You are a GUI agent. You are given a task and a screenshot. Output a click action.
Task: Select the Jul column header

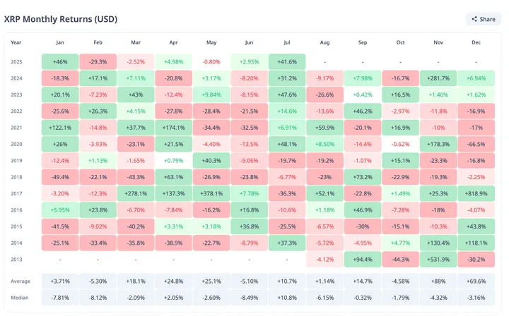(287, 42)
